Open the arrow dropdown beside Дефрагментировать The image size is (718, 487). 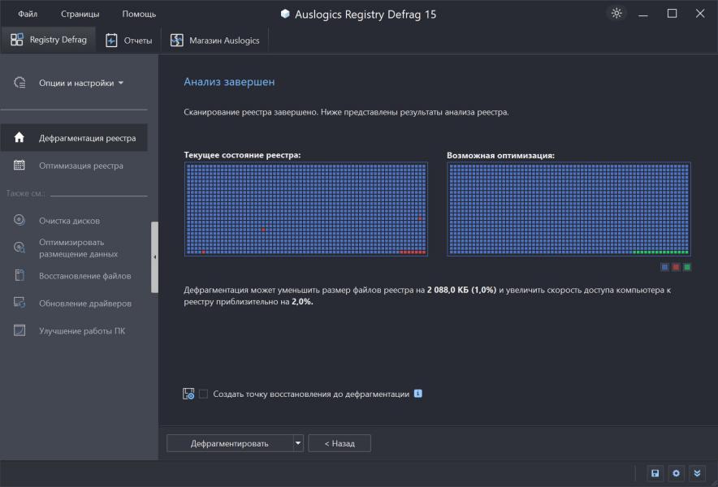(x=298, y=443)
